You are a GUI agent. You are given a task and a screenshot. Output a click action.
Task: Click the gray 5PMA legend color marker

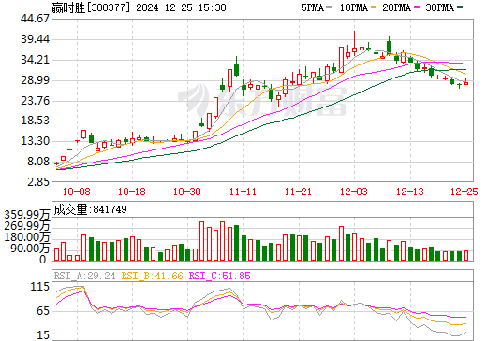click(x=329, y=7)
